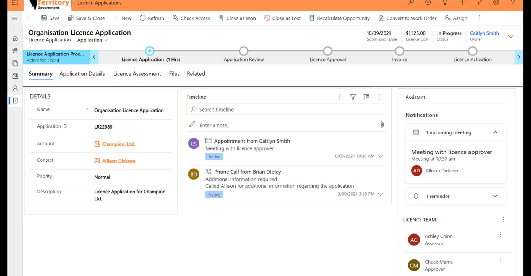Select the Invoice stage circle
Image resolution: width=531 pixels, height=276 pixels.
tap(399, 51)
